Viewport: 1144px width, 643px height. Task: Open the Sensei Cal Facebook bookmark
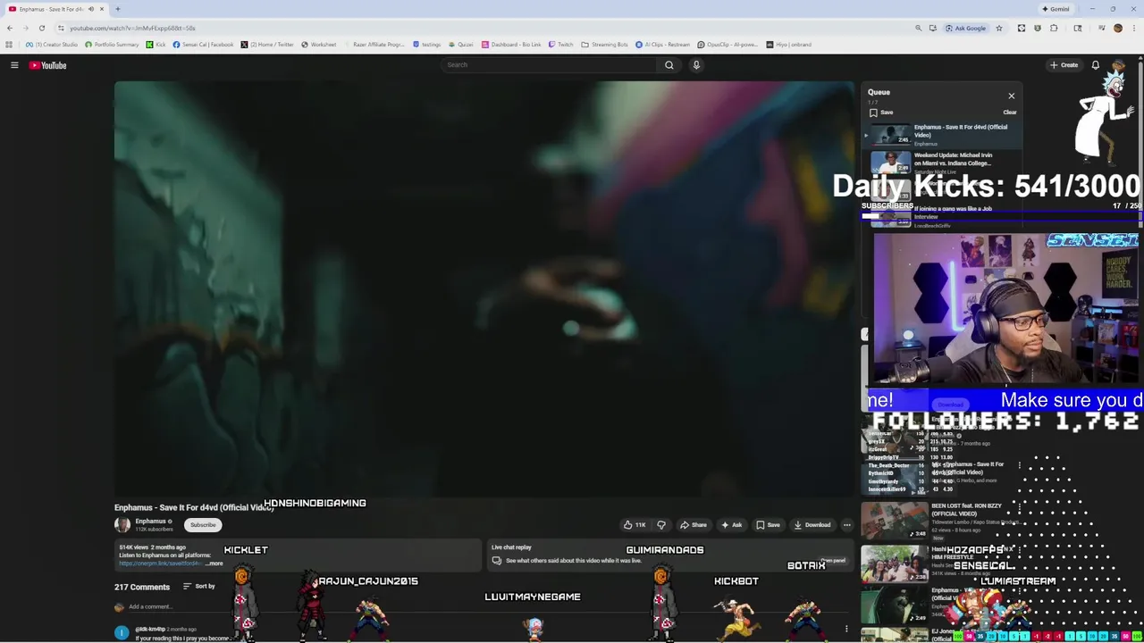click(204, 45)
